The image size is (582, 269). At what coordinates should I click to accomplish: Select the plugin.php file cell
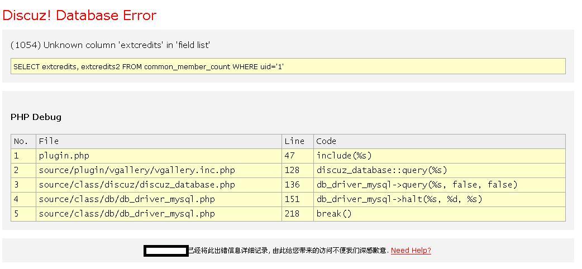pos(159,156)
